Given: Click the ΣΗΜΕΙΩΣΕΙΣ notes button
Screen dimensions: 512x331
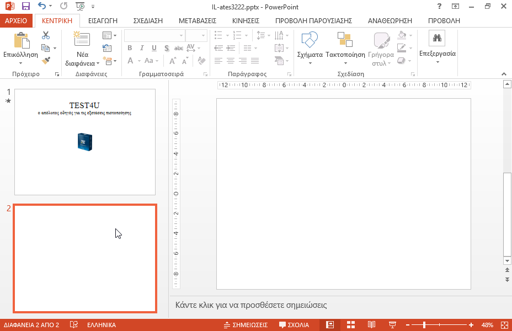Looking at the screenshot, I should click(246, 325).
